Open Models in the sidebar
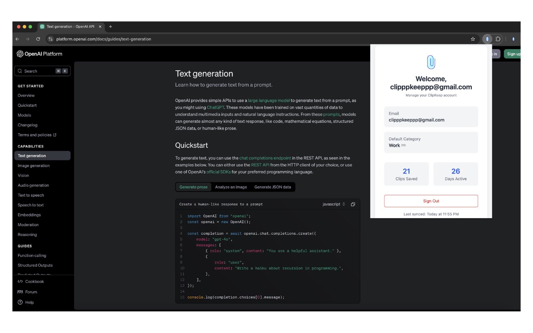 click(24, 115)
